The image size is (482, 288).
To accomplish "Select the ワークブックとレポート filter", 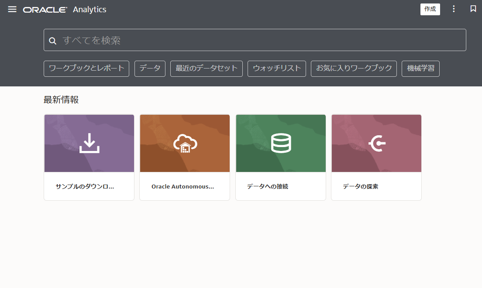I will tap(86, 69).
